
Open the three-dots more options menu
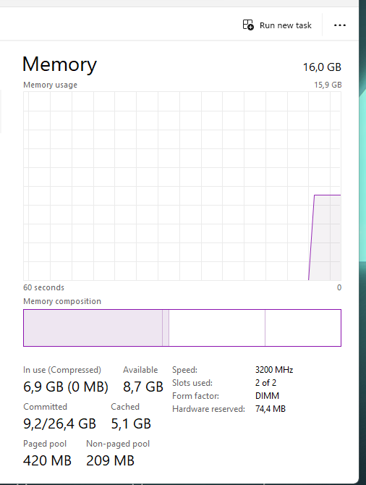click(x=340, y=25)
